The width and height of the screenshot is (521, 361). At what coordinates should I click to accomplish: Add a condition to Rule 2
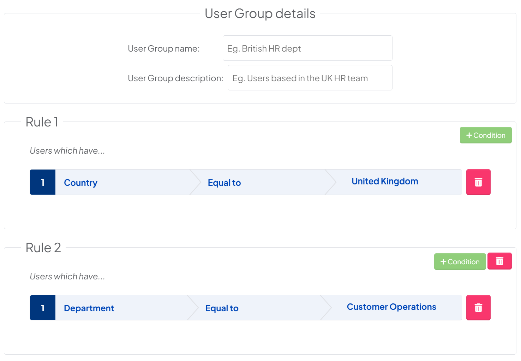[x=460, y=262]
